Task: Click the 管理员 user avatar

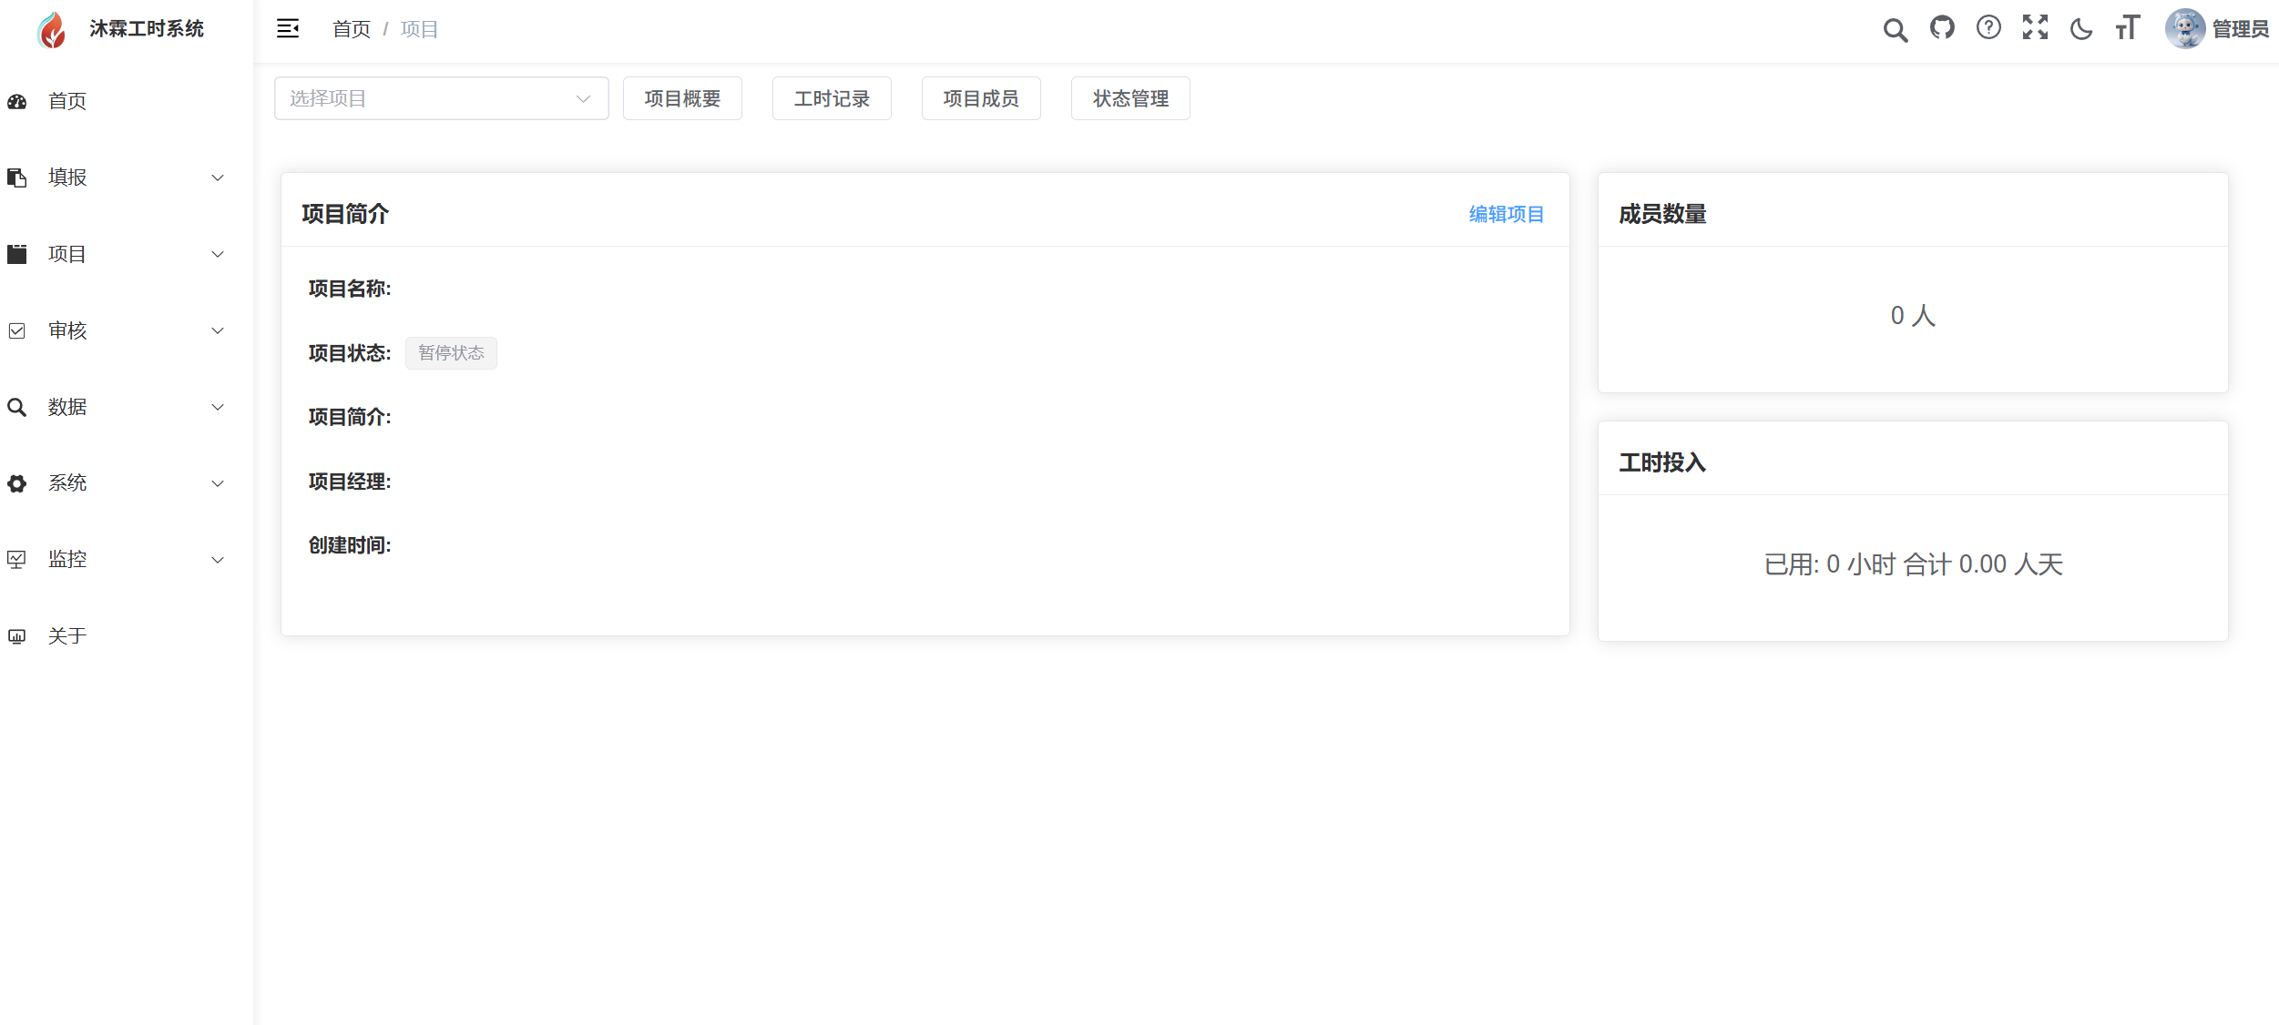Action: [x=2187, y=28]
